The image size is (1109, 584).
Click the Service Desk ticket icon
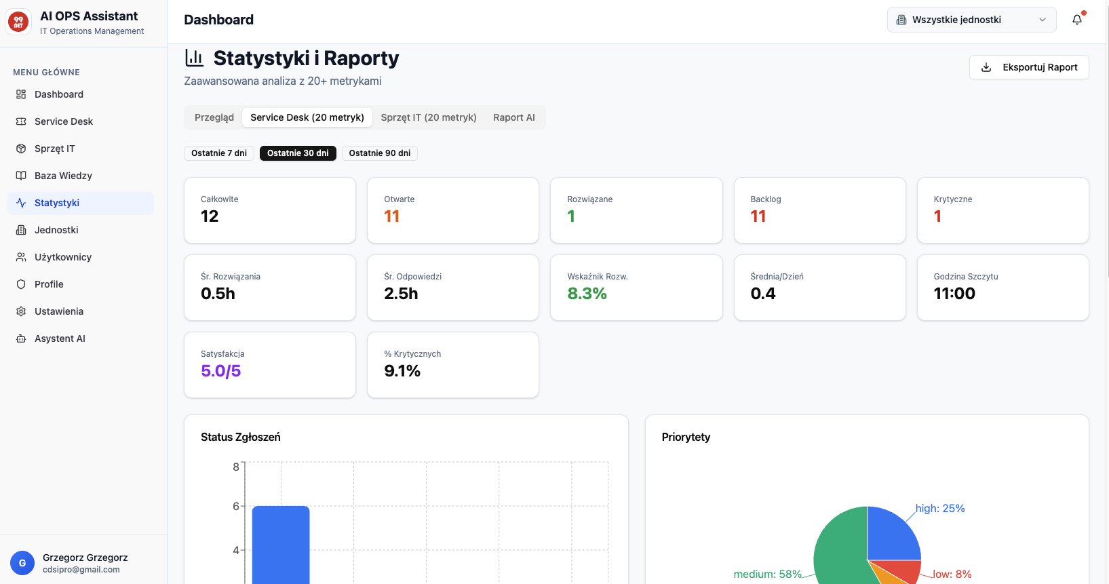(21, 121)
